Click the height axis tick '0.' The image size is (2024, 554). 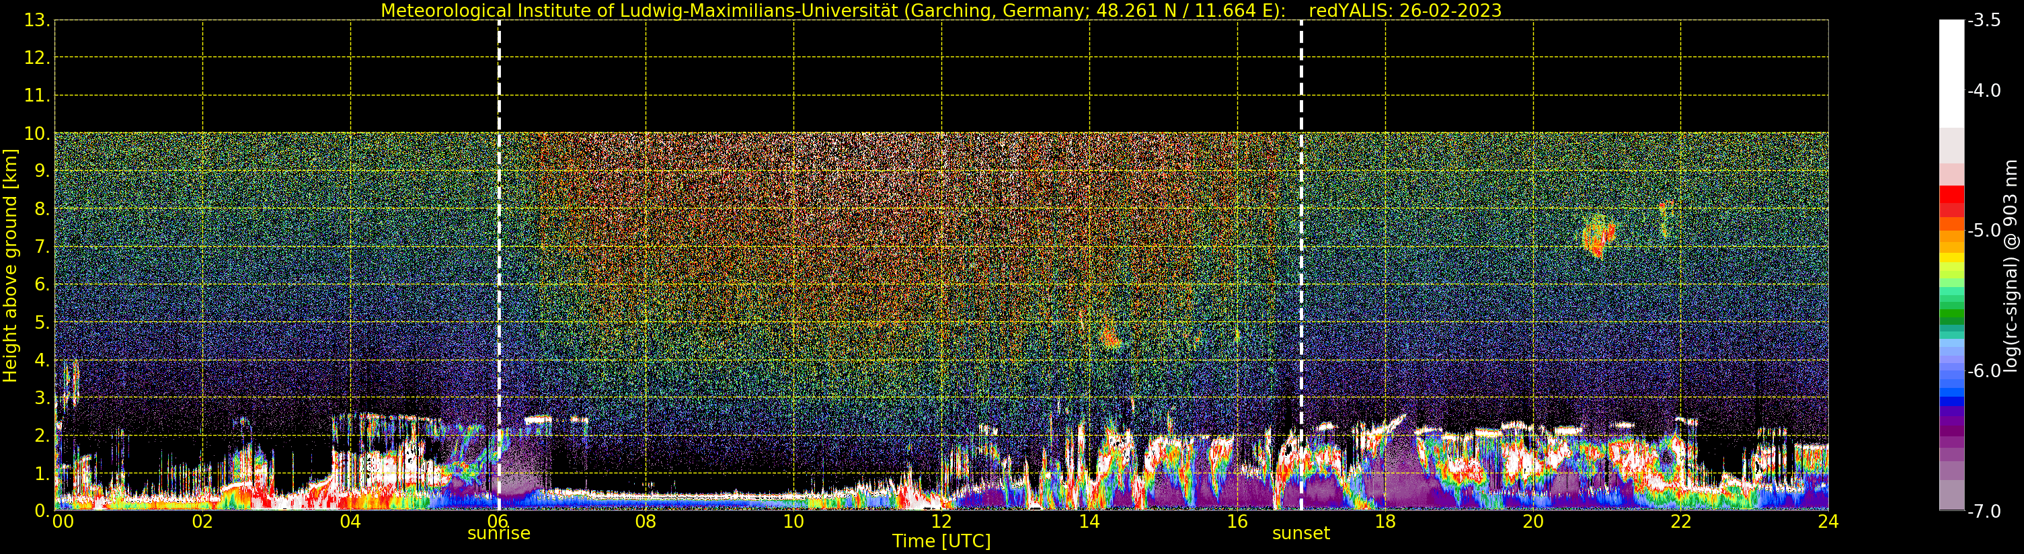point(42,511)
